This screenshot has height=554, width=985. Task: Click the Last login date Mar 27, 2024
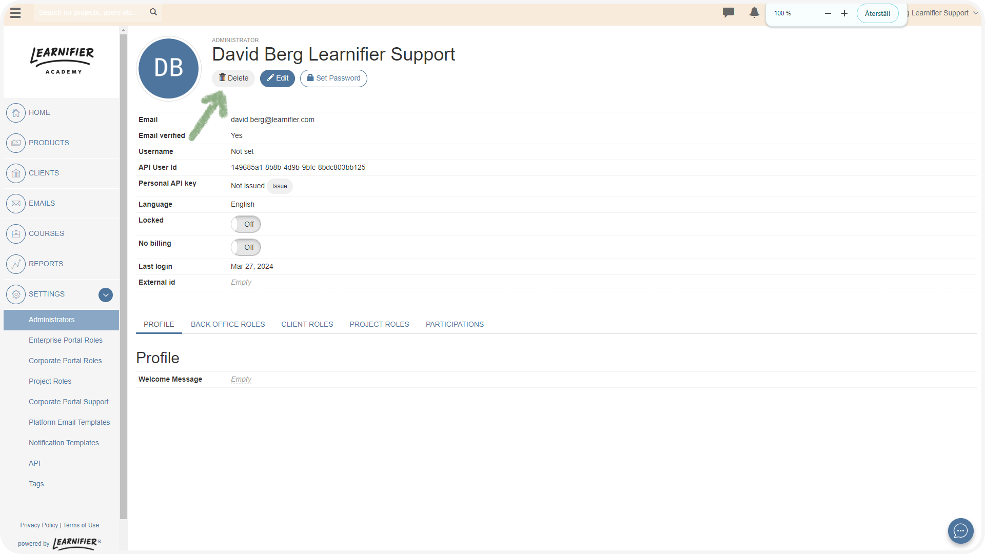[x=252, y=267]
